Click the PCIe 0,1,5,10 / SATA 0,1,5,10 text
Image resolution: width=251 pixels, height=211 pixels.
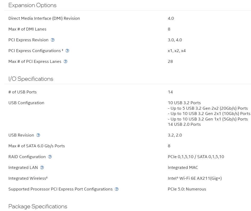click(196, 157)
